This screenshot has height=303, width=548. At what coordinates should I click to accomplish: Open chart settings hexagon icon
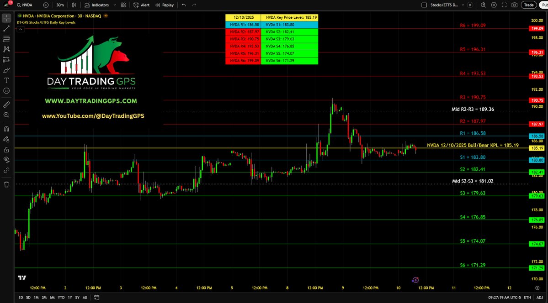click(494, 5)
